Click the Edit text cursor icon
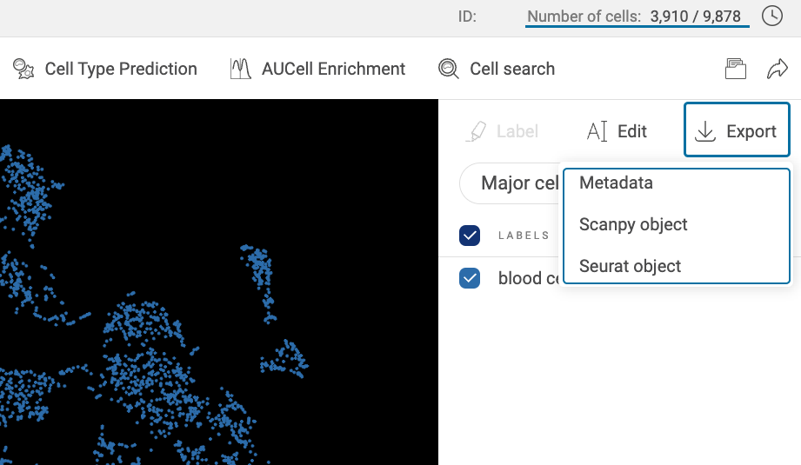 tap(597, 131)
